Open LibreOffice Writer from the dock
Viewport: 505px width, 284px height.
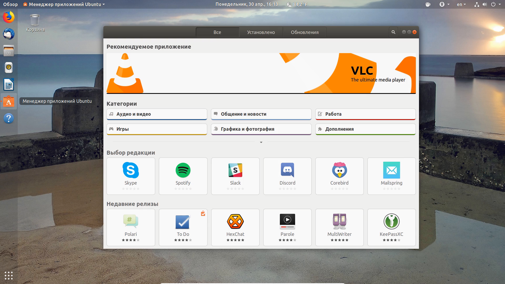(x=9, y=85)
